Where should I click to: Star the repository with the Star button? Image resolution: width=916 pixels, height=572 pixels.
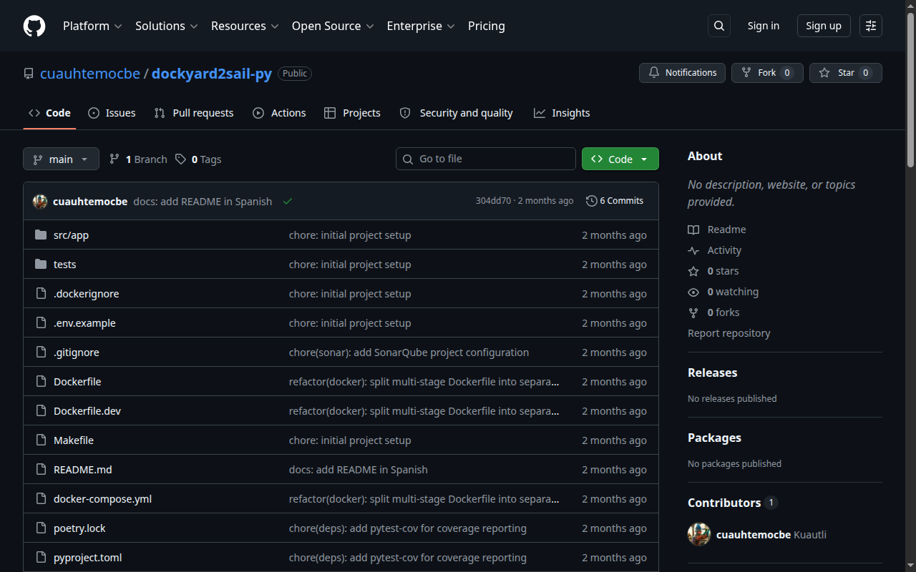pos(846,73)
